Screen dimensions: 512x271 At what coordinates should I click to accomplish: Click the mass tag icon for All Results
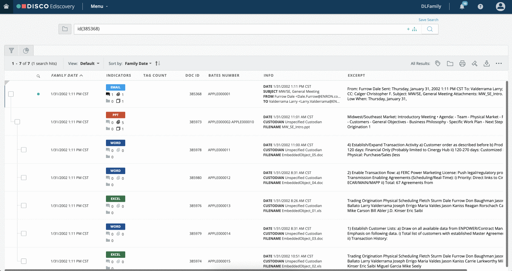438,63
